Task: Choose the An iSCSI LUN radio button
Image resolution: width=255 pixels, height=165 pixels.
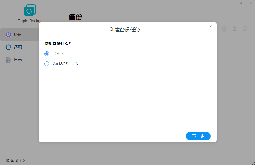Action: click(x=47, y=64)
